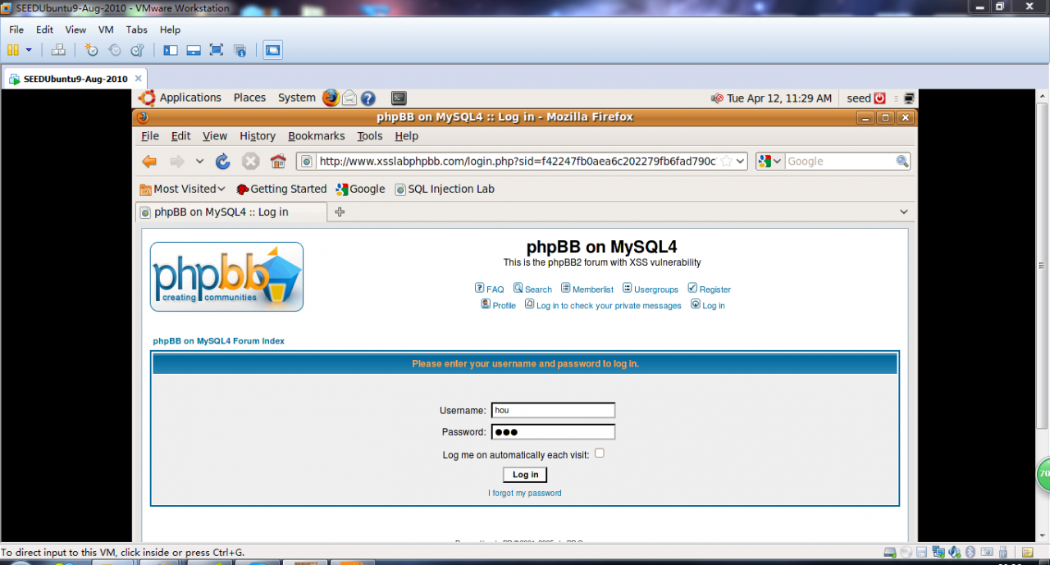Open the snapshot manager wrench-clock icon
This screenshot has height=565, width=1050.
(138, 50)
